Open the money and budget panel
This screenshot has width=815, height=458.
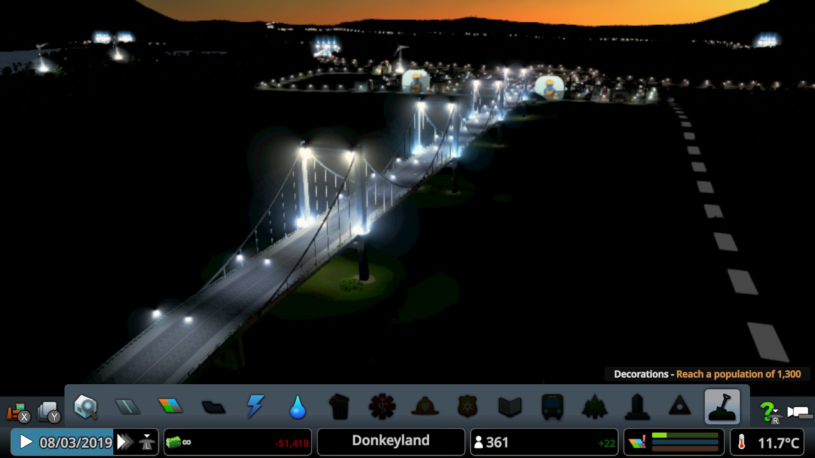pyautogui.click(x=237, y=442)
